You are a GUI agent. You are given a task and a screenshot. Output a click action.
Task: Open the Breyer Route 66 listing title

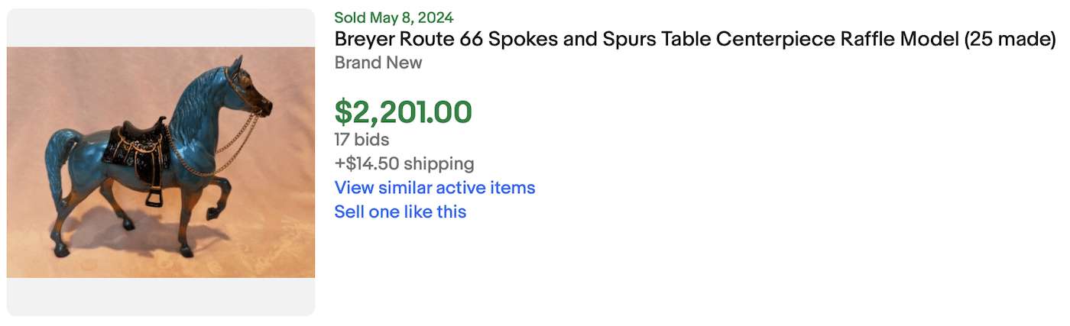tap(694, 40)
